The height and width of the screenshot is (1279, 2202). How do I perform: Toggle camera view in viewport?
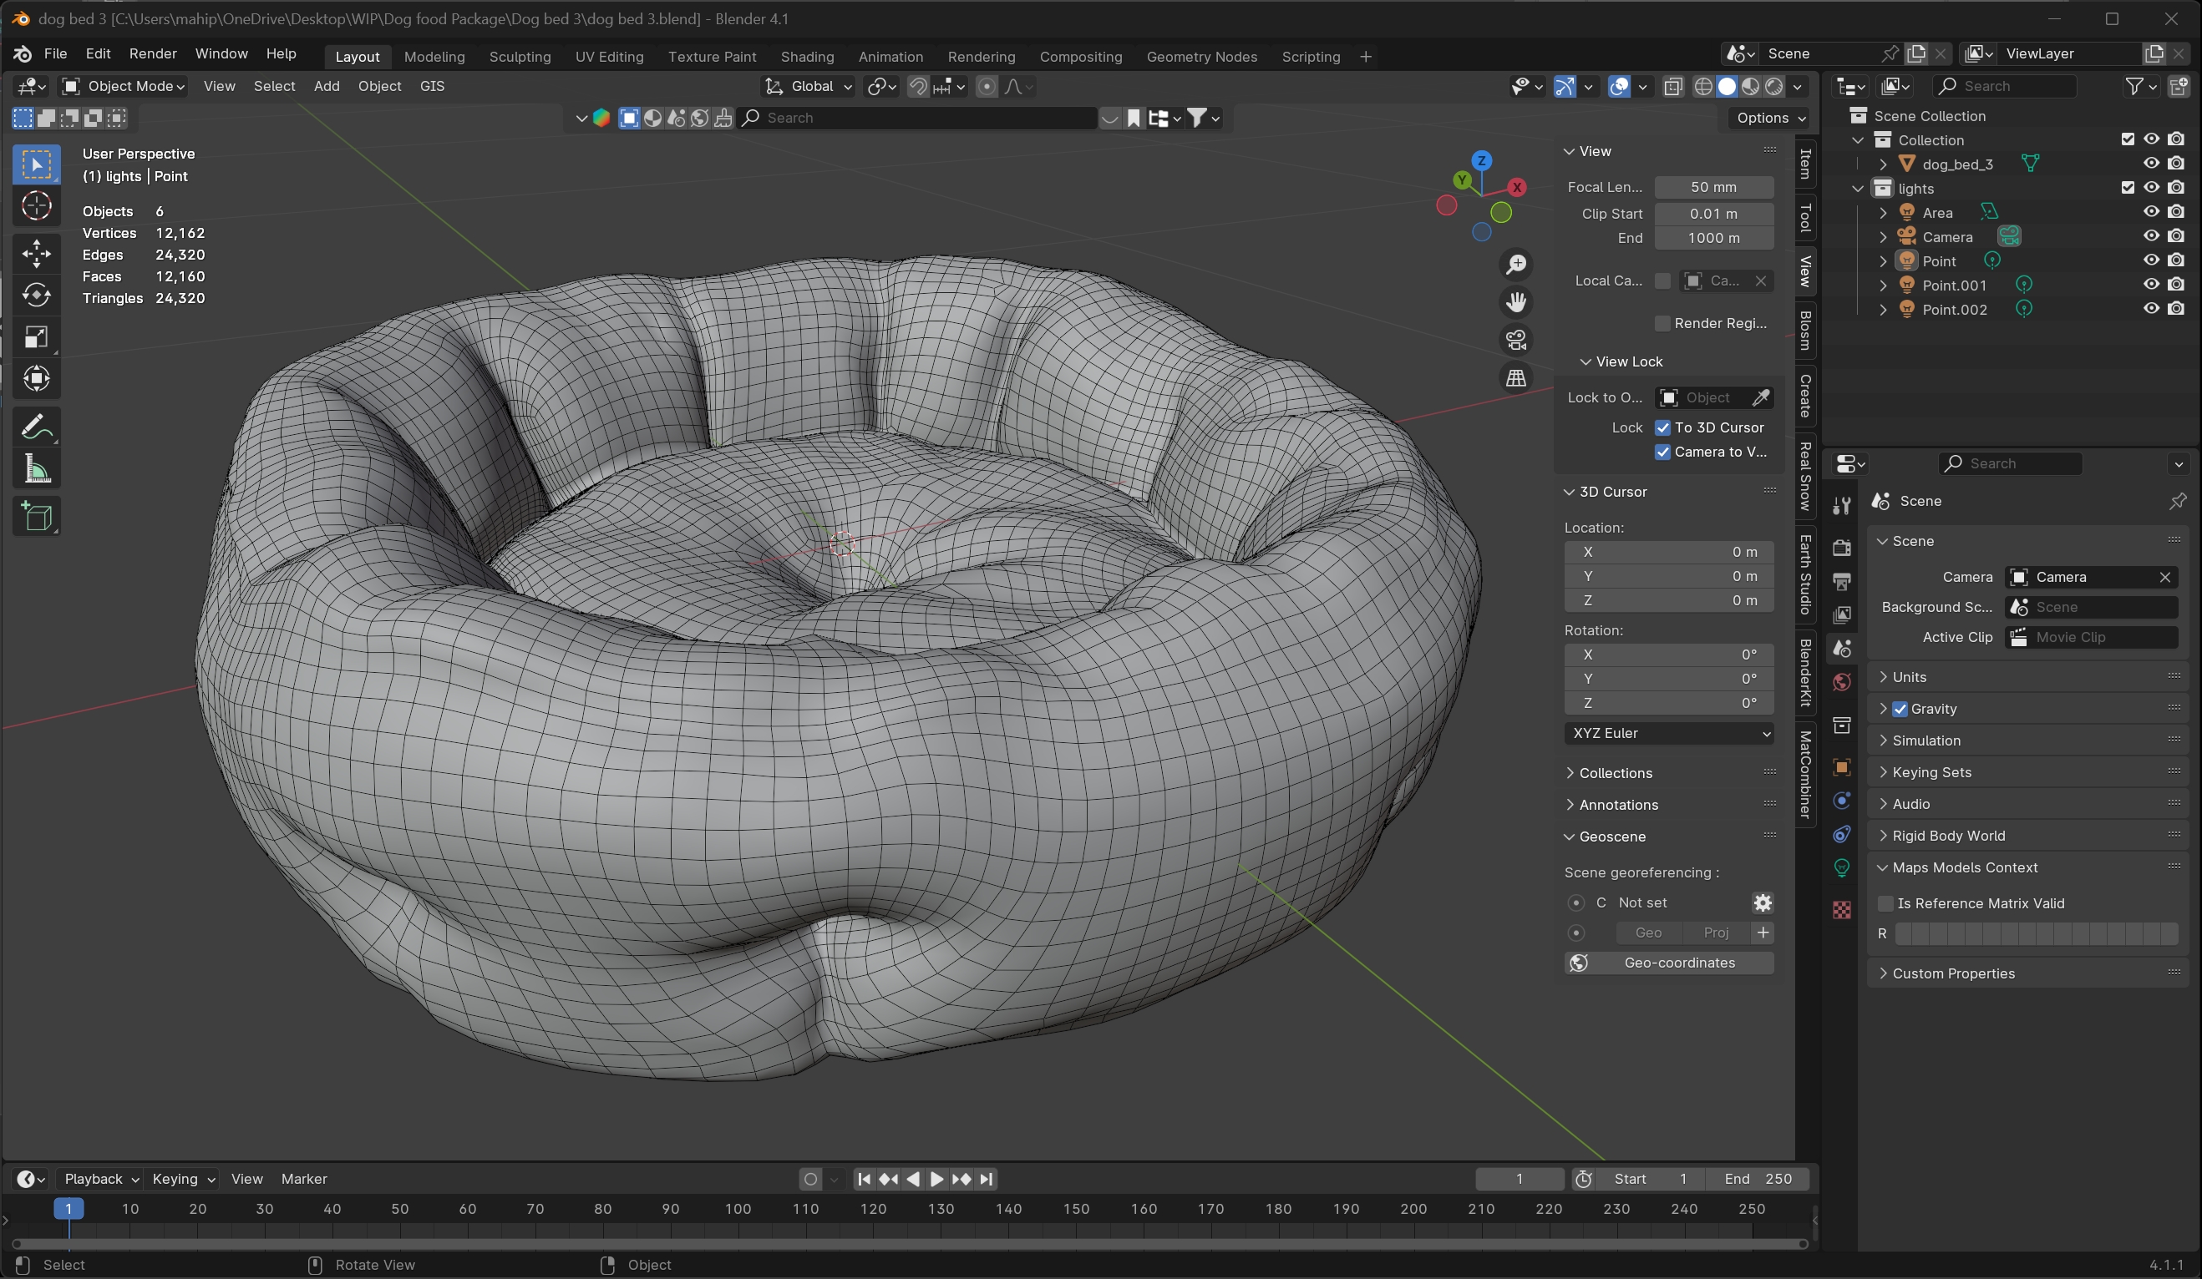[1516, 340]
